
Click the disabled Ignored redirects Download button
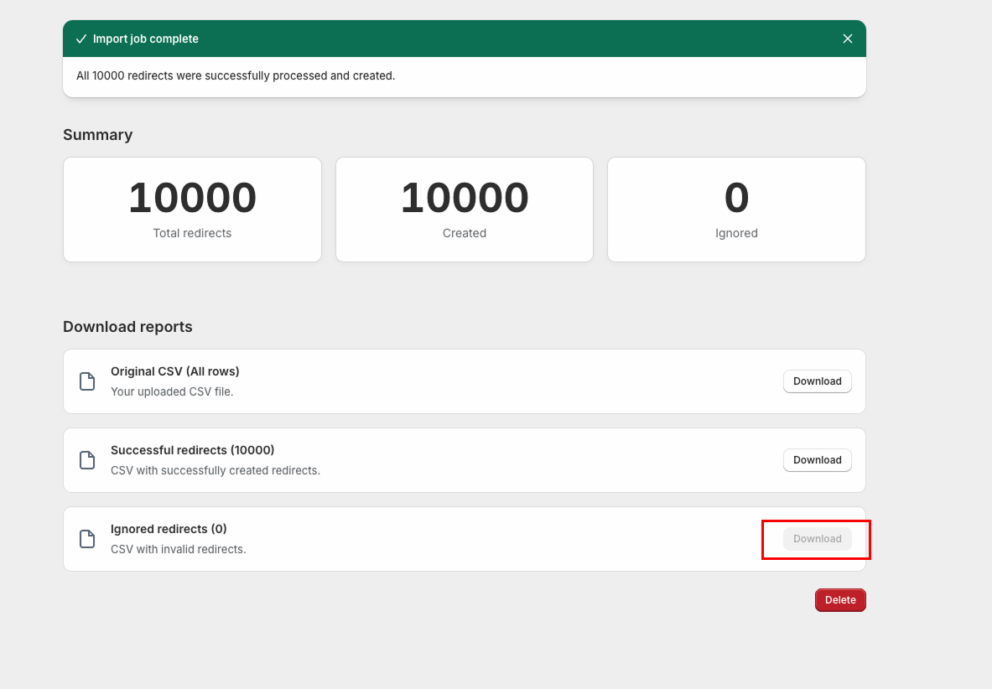[815, 538]
